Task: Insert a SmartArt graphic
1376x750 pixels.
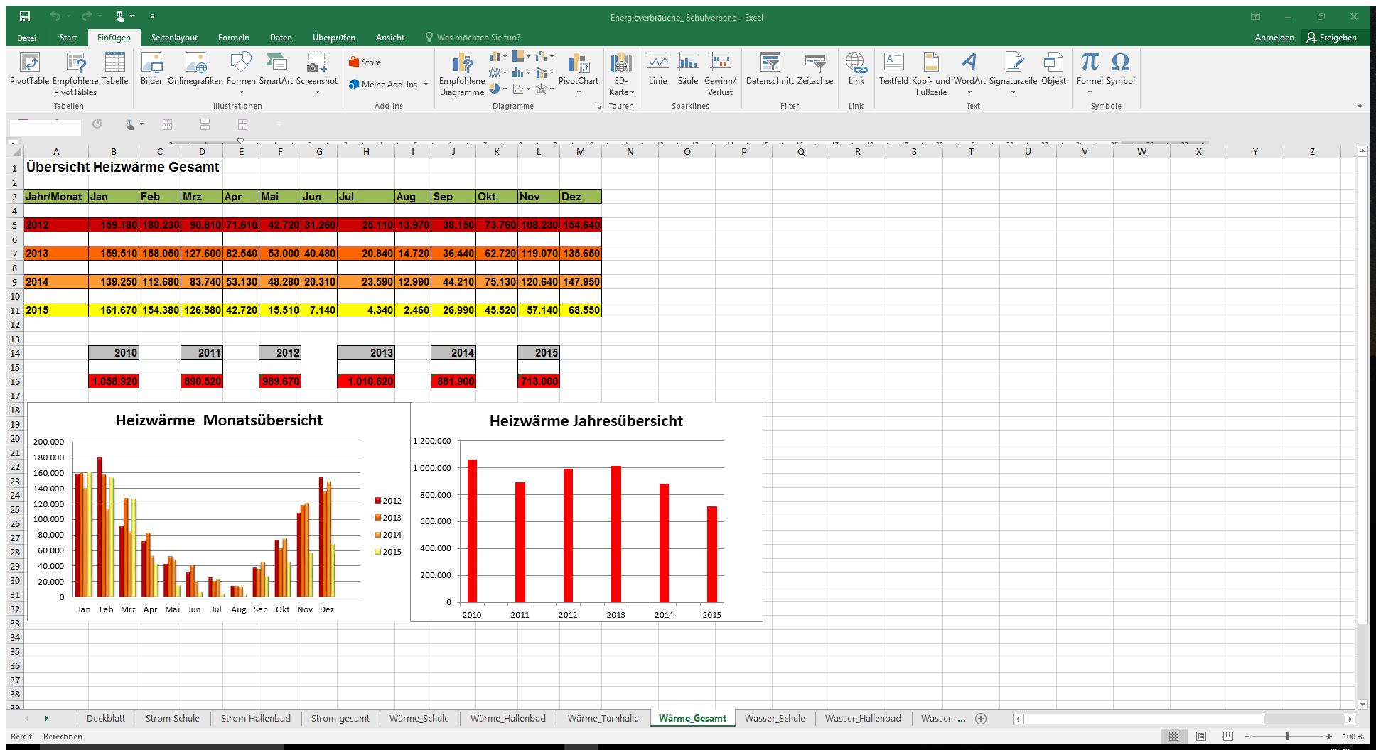Action: pos(276,70)
